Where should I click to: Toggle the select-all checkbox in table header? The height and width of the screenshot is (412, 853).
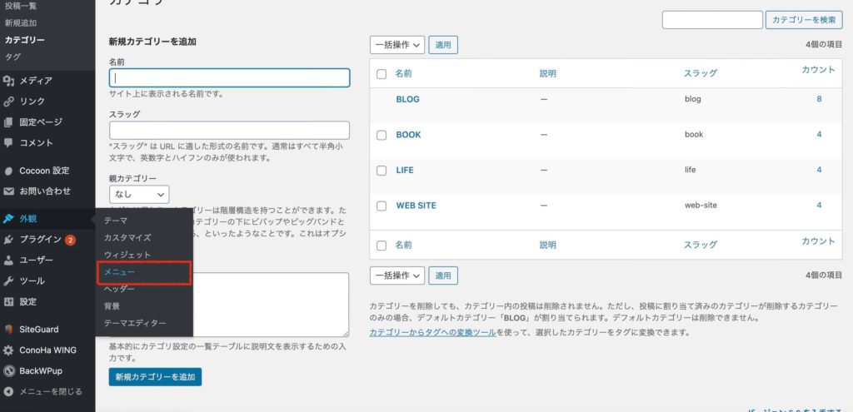pos(382,74)
